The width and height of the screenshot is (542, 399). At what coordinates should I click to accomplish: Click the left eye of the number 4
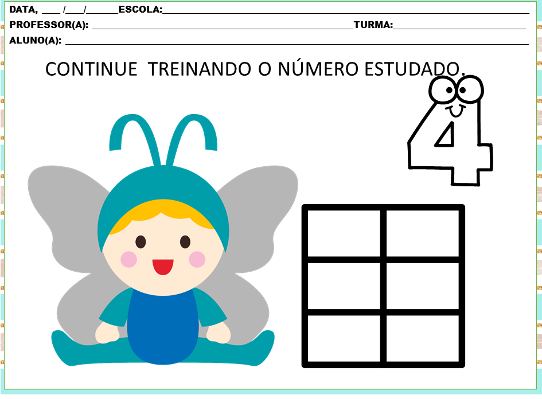pyautogui.click(x=446, y=89)
